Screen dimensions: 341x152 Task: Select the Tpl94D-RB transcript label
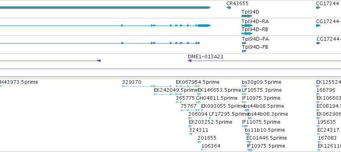pyautogui.click(x=255, y=30)
